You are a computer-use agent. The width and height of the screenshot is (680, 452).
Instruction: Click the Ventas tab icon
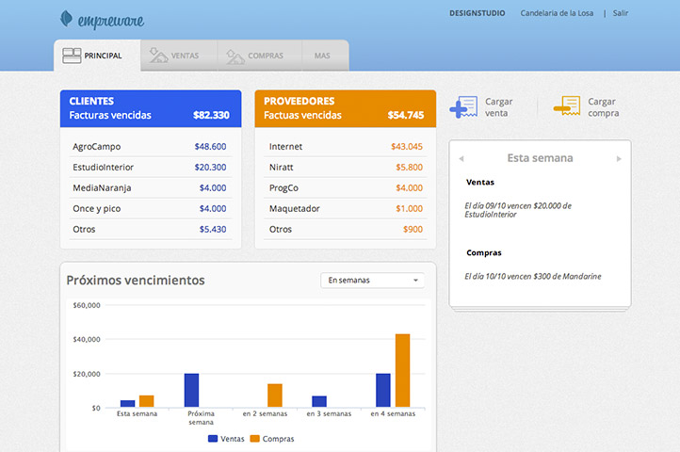pyautogui.click(x=158, y=56)
